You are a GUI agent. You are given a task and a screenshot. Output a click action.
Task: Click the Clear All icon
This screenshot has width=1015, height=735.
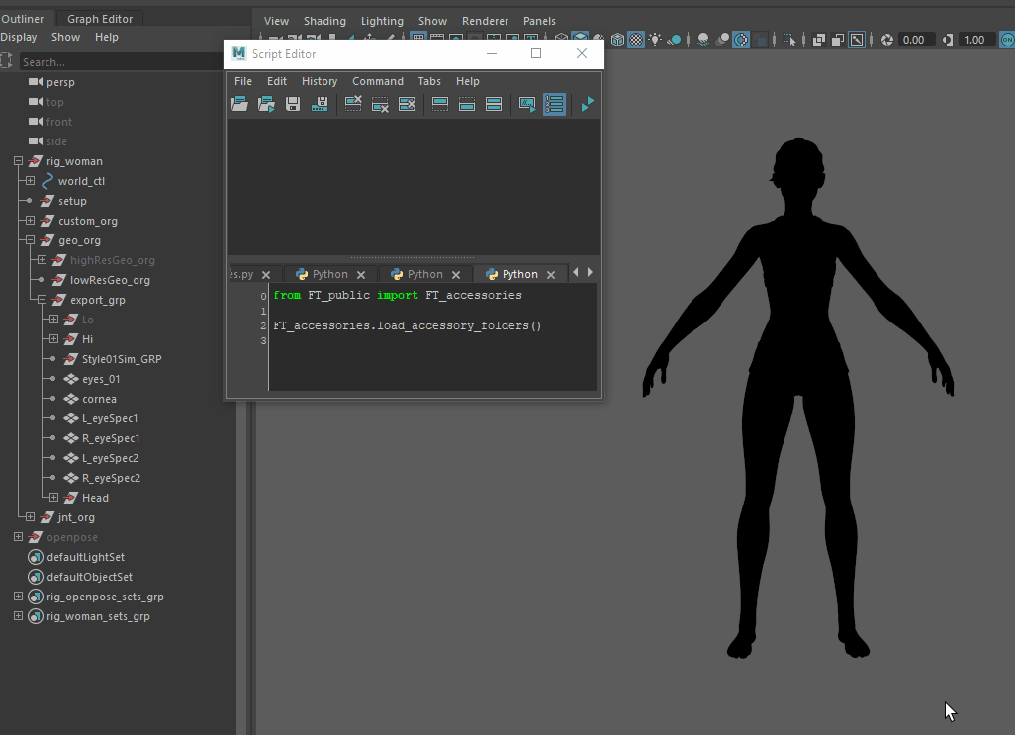[x=407, y=104]
